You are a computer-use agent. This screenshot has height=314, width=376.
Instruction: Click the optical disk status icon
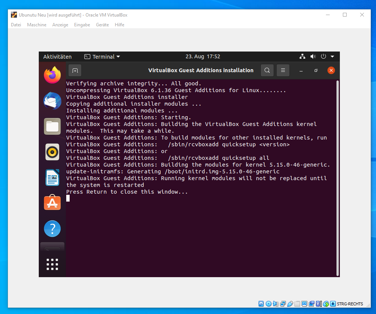pos(268,304)
